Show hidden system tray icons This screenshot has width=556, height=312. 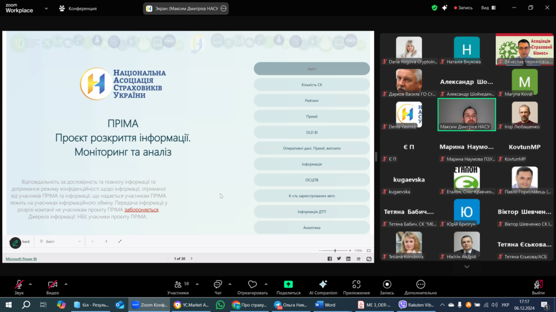pyautogui.click(x=442, y=304)
